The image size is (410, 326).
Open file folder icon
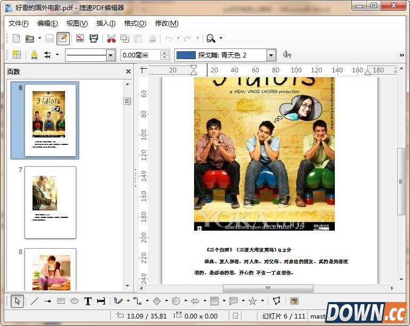30,39
